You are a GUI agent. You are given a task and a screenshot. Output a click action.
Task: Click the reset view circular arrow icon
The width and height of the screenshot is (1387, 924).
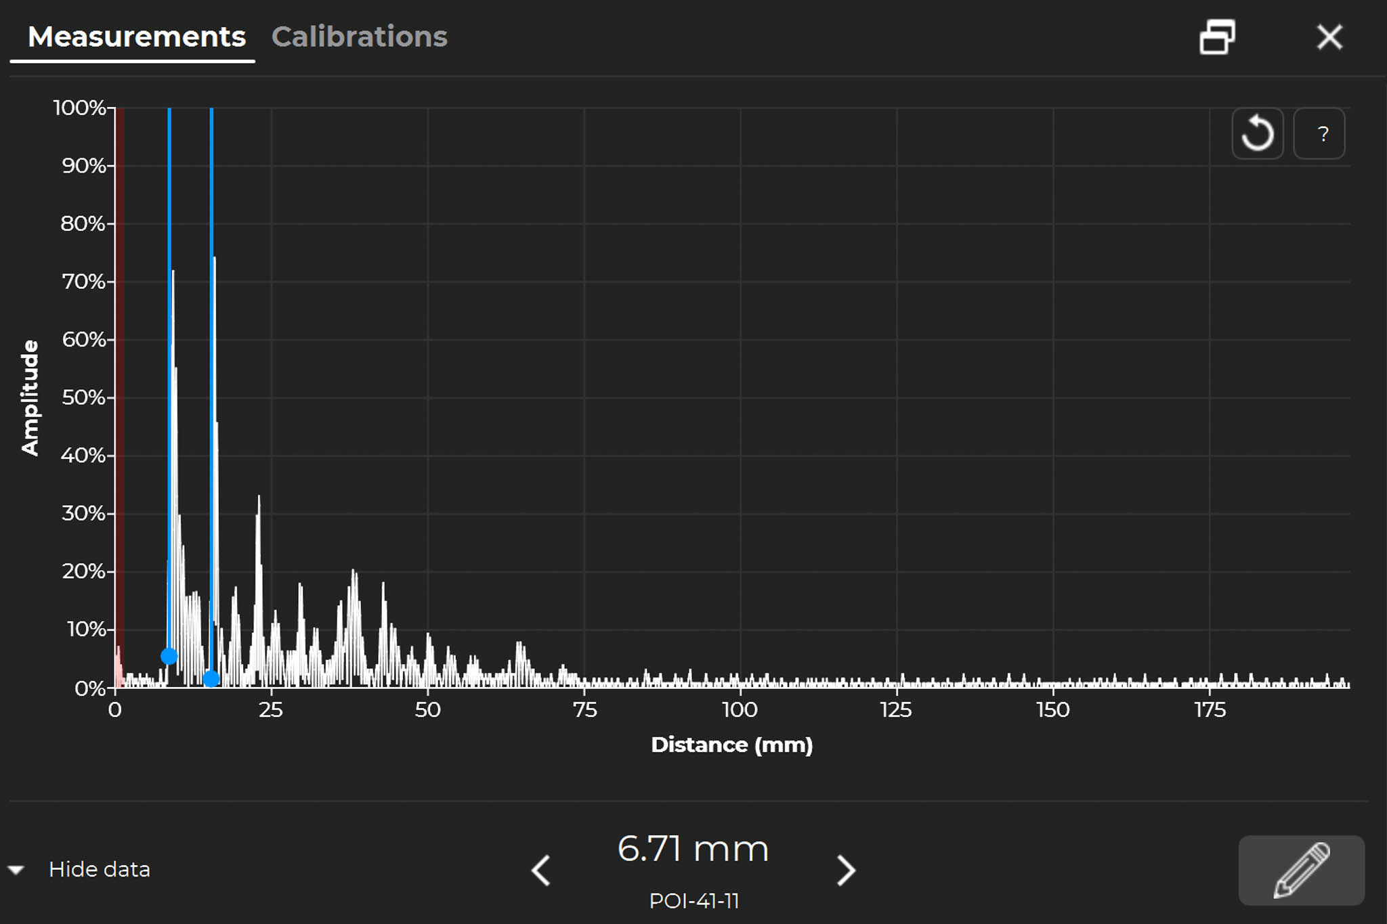point(1257,133)
